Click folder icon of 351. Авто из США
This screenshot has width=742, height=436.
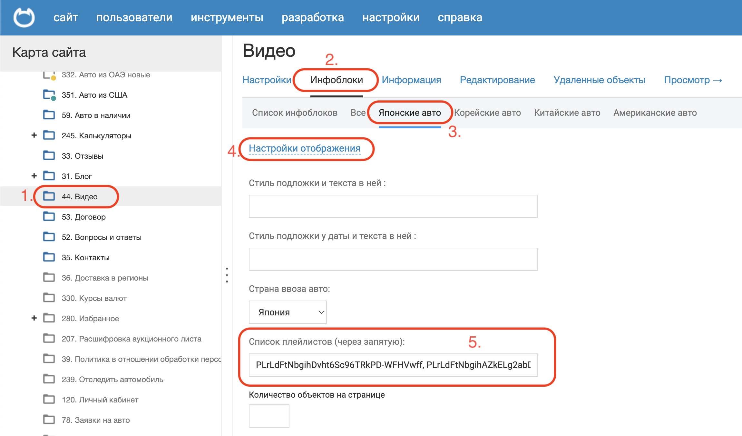[x=49, y=95]
